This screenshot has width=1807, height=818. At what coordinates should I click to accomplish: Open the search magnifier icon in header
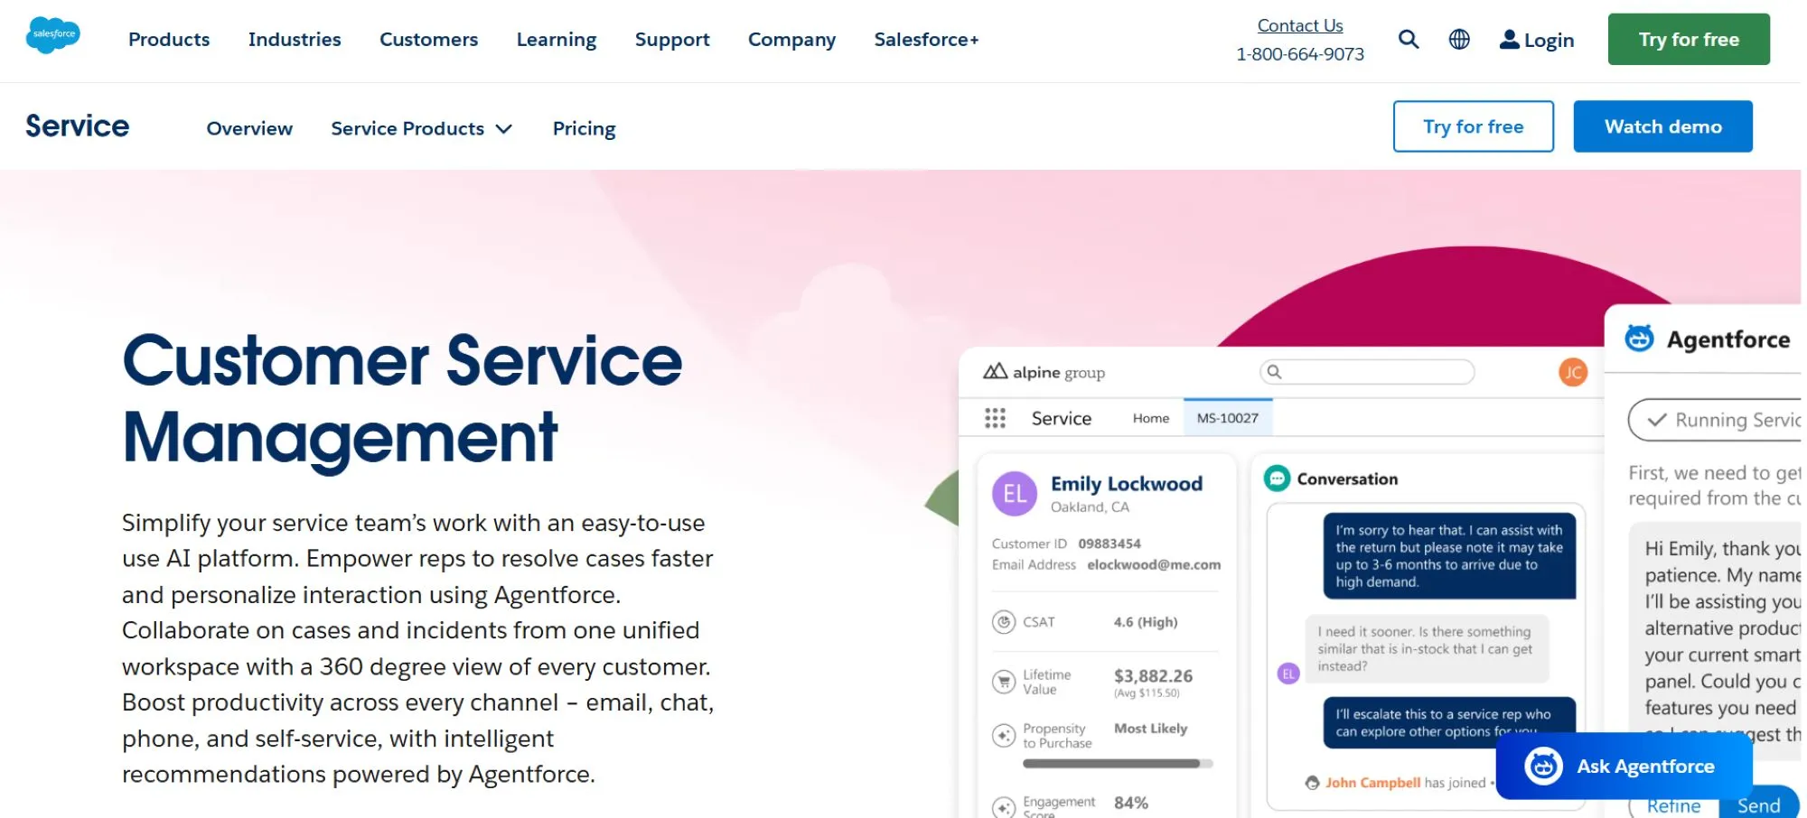pyautogui.click(x=1408, y=39)
